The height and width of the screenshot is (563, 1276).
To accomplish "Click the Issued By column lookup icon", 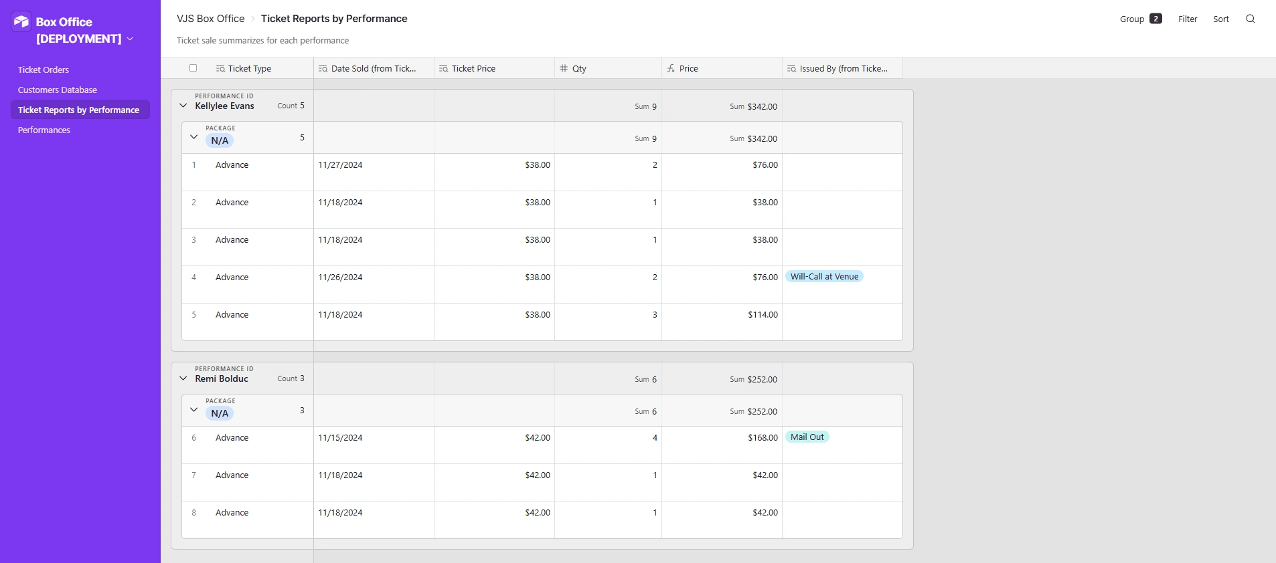I will 791,68.
